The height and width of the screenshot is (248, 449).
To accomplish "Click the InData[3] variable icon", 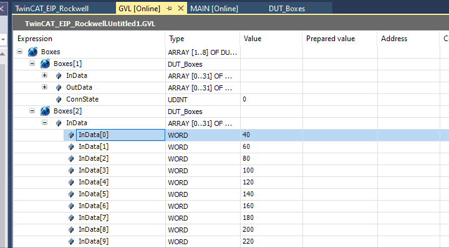I will coord(71,171).
